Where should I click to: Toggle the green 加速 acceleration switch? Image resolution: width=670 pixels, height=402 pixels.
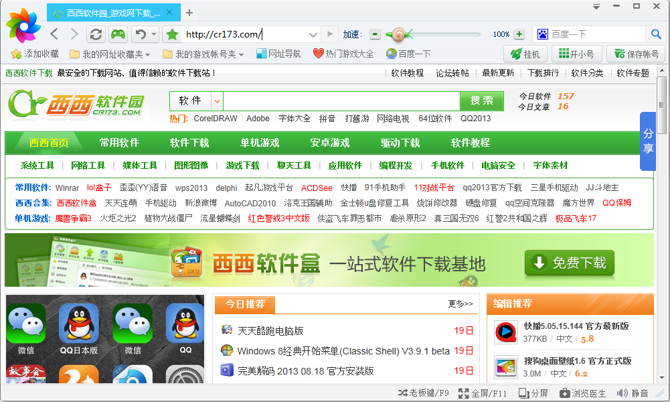[375, 33]
